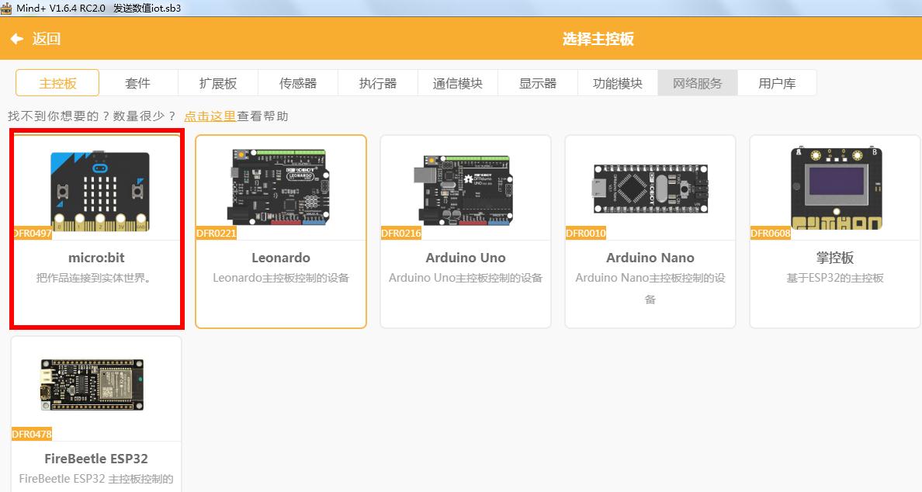
Task: Click the FireBeetle ESP32 title text
Action: pos(95,459)
